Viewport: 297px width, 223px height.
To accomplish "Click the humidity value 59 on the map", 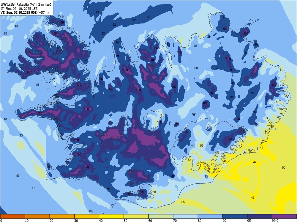I will pos(202,145).
